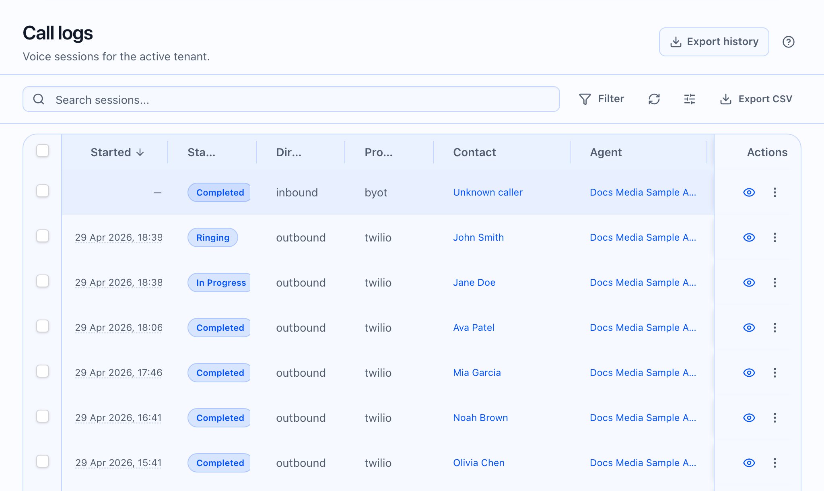
Task: Click the 29 Apr 2026, 16:41 timestamp
Action: click(118, 418)
